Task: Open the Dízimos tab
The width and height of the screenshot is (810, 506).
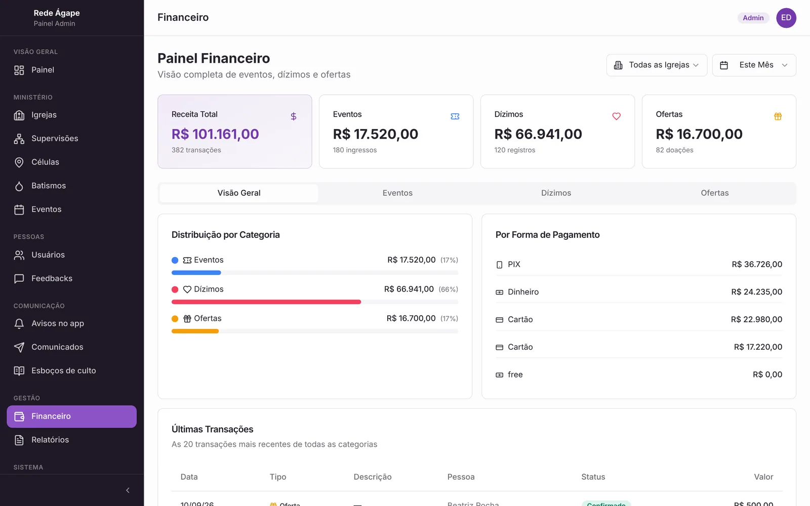Action: click(556, 193)
